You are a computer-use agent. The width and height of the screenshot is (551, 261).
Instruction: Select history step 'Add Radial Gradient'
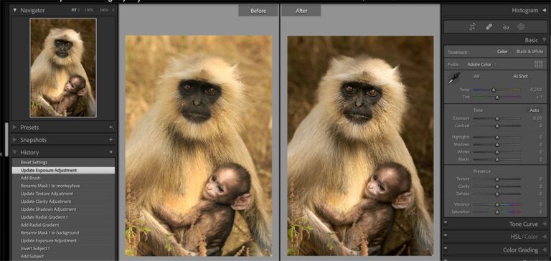coord(63,225)
